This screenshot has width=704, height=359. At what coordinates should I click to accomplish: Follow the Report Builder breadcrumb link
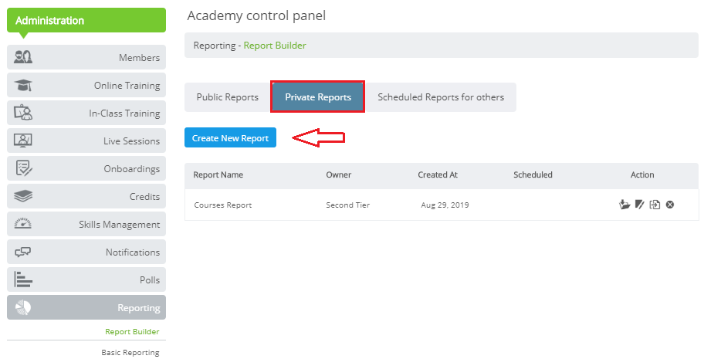tap(275, 46)
